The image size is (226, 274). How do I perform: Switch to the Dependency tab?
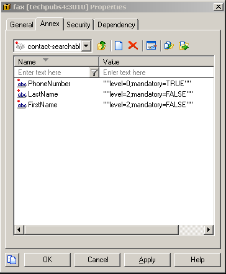click(116, 25)
